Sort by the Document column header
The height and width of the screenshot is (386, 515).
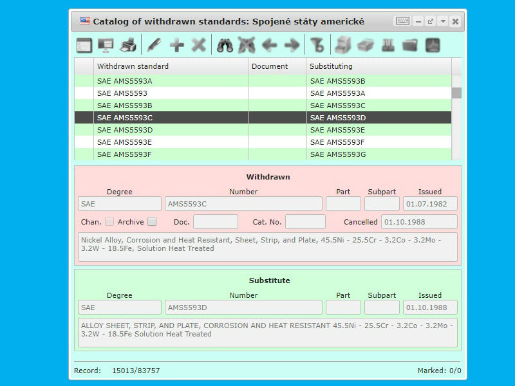[277, 66]
